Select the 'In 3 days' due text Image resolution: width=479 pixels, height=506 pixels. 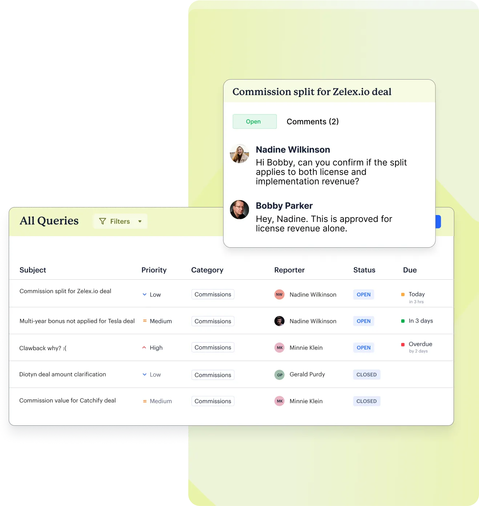pyautogui.click(x=421, y=321)
